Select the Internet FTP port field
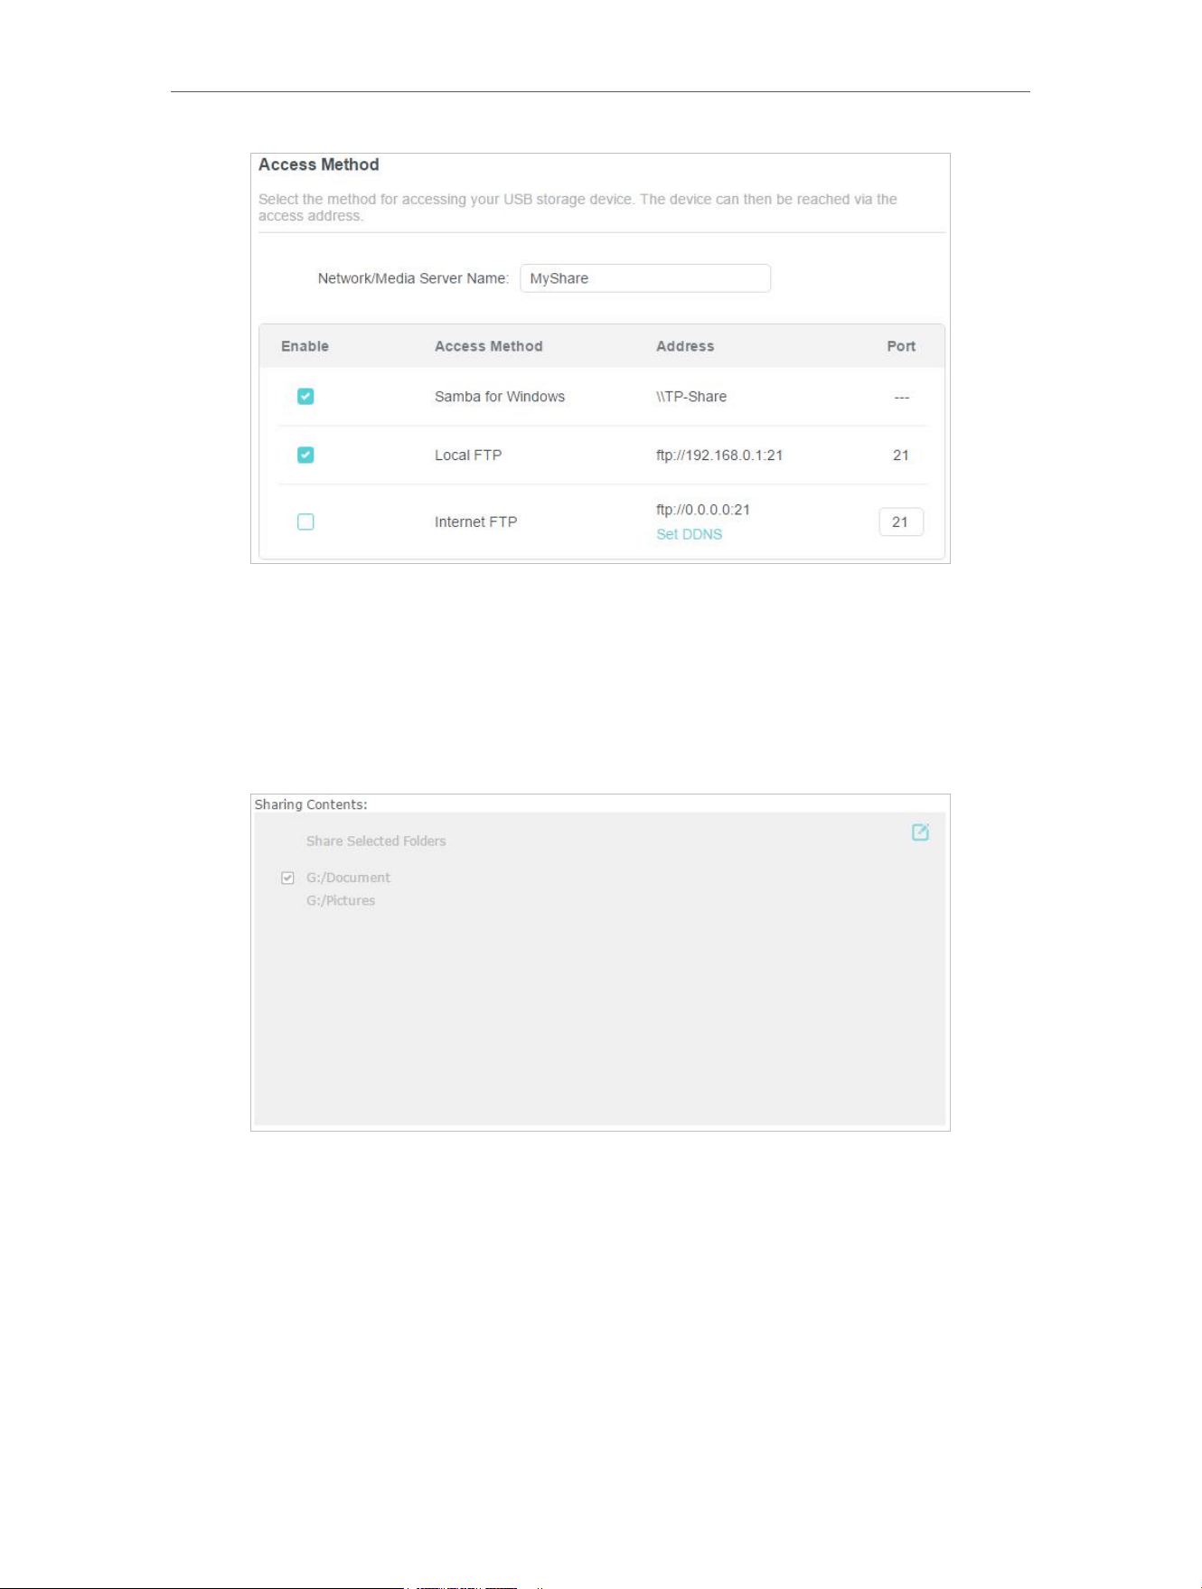1202x1589 pixels. pos(901,522)
